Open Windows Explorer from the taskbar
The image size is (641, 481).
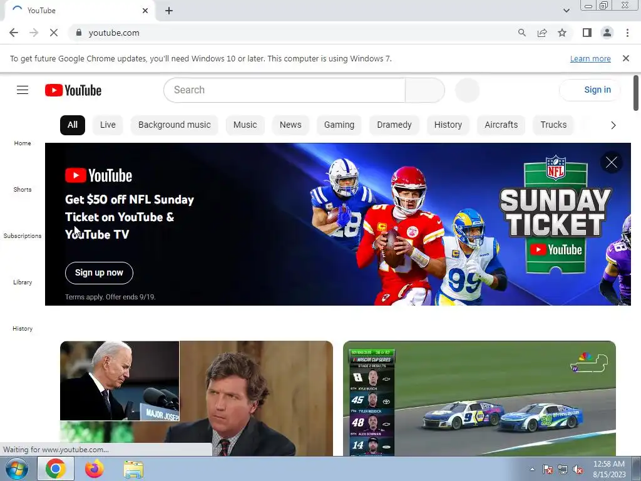(133, 470)
